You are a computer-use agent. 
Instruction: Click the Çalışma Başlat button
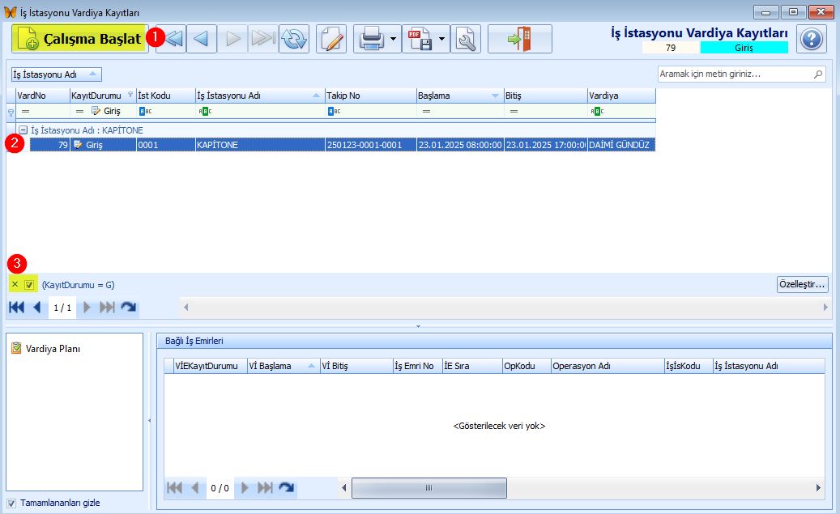[79, 39]
